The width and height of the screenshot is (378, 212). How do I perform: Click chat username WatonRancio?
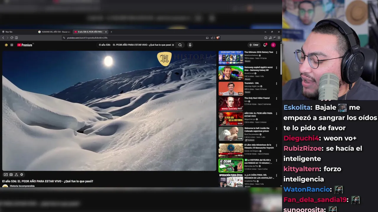pyautogui.click(x=307, y=190)
